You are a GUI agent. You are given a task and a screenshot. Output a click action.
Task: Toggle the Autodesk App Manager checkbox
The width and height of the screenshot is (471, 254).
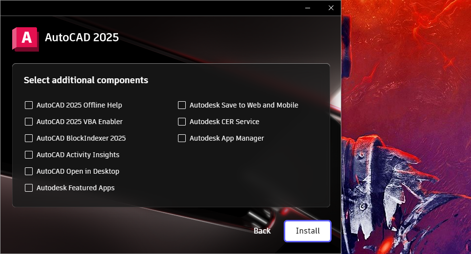click(x=182, y=138)
